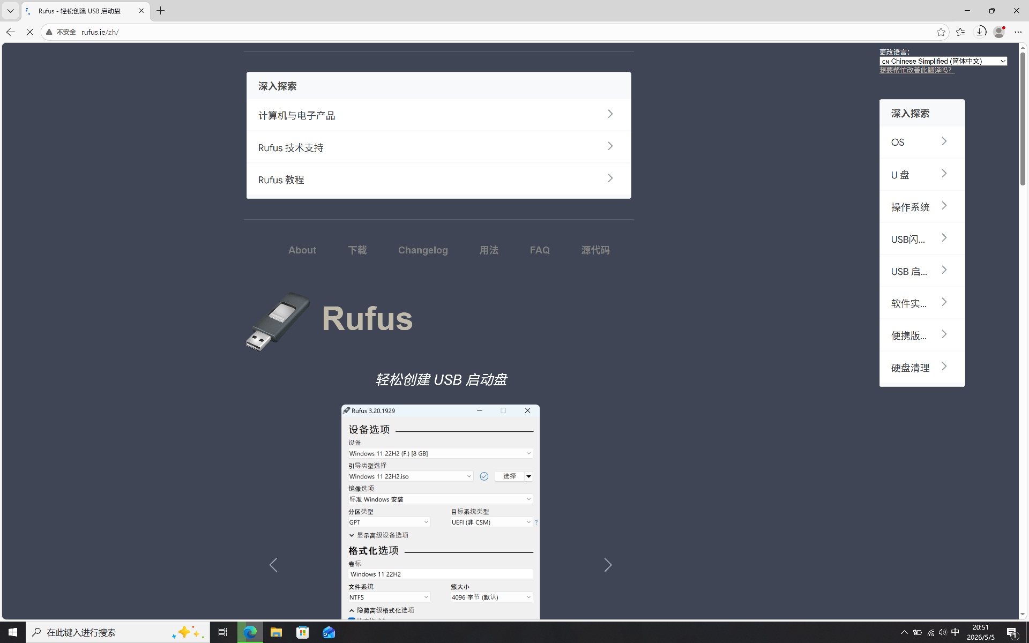
Task: Open Outlook from the taskbar
Action: click(329, 632)
